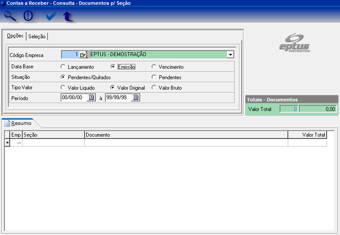Viewport: 340px width, 235px height.
Task: Select Valor Liquido as Tipo Valor
Action: [x=63, y=87]
